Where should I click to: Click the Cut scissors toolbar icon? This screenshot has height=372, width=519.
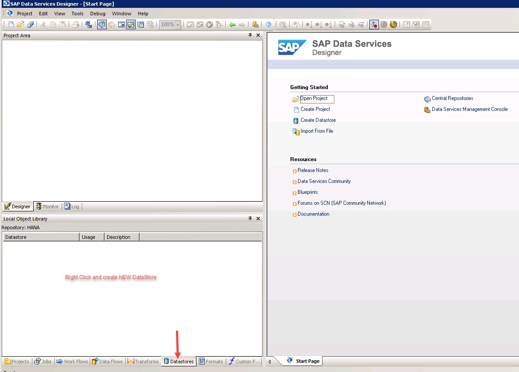[x=43, y=24]
